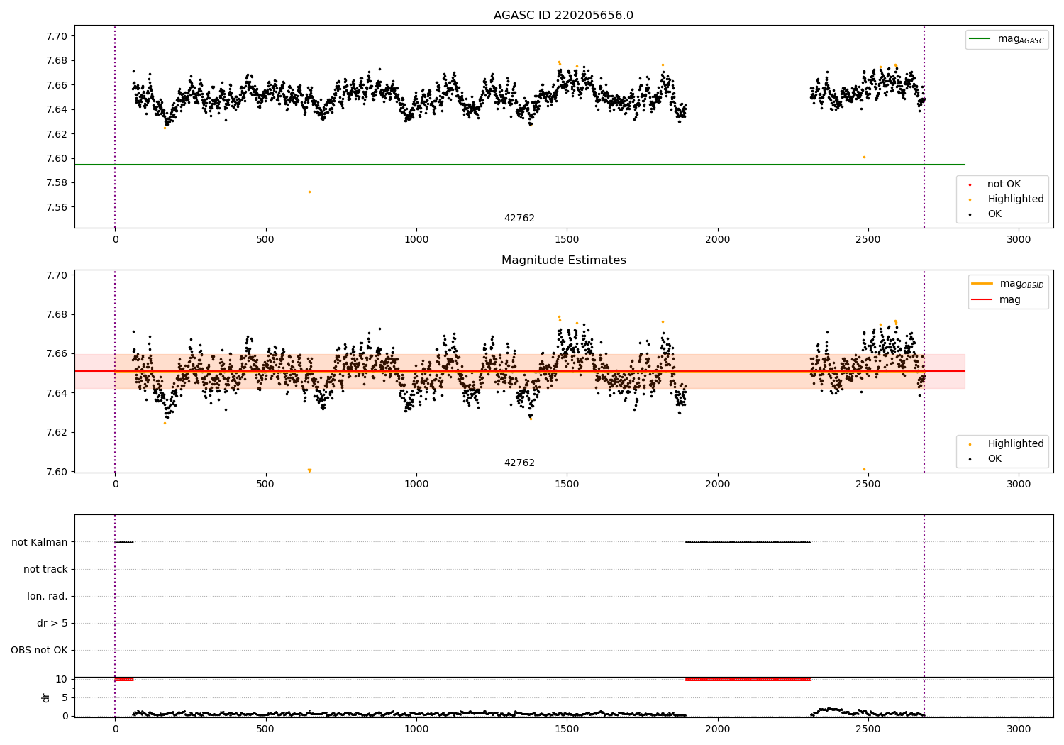The width and height of the screenshot is (1064, 745).
Task: Click x-tick "1500" under the AGASC ID plot
Action: (x=567, y=239)
